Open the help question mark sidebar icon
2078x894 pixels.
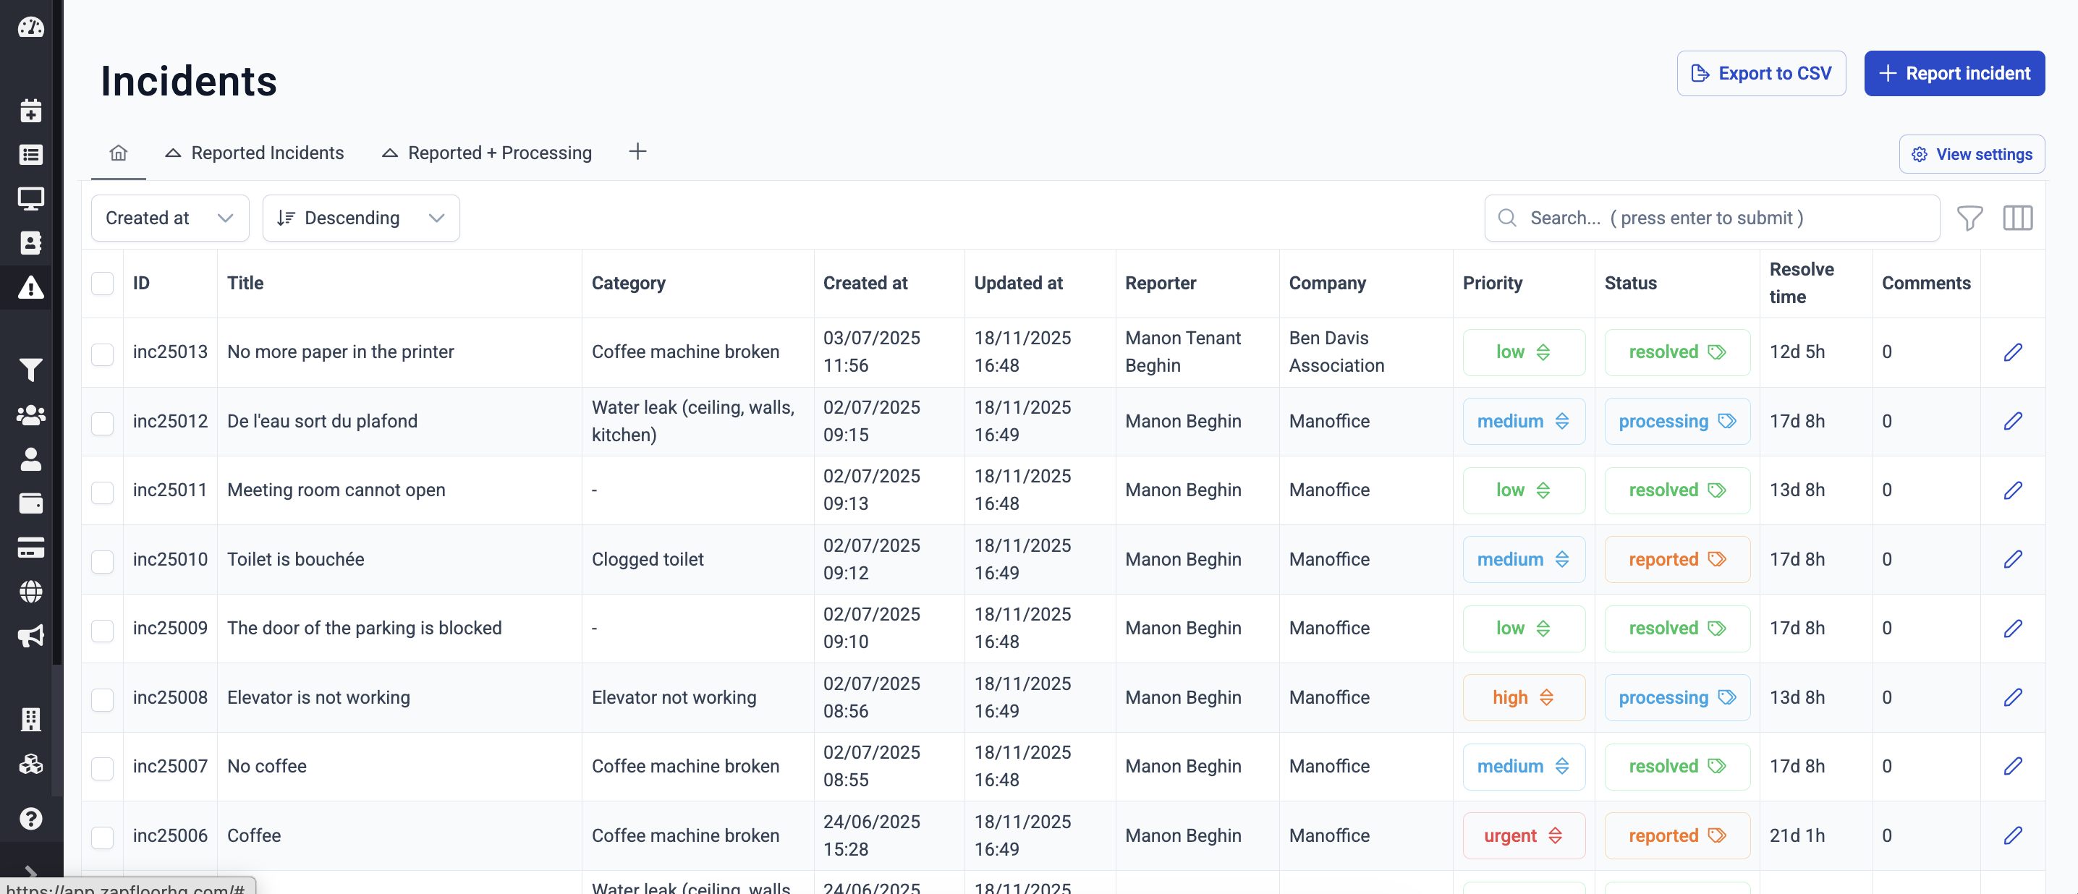pos(30,818)
